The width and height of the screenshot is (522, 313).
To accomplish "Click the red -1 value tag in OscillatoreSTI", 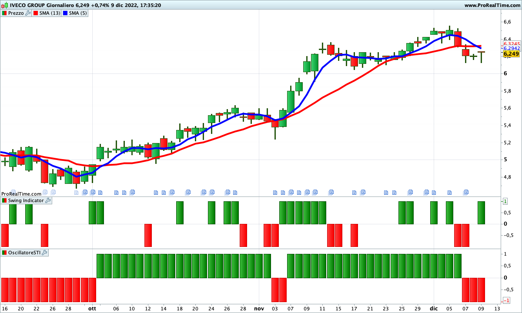I will coord(506,300).
